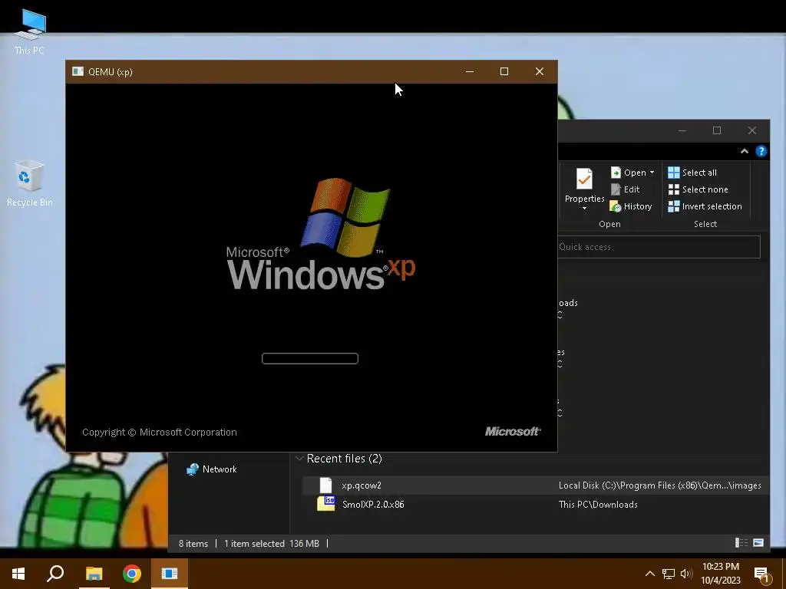Open the Recycle Bin desktop icon
Image resolution: width=786 pixels, height=589 pixels.
(x=29, y=183)
